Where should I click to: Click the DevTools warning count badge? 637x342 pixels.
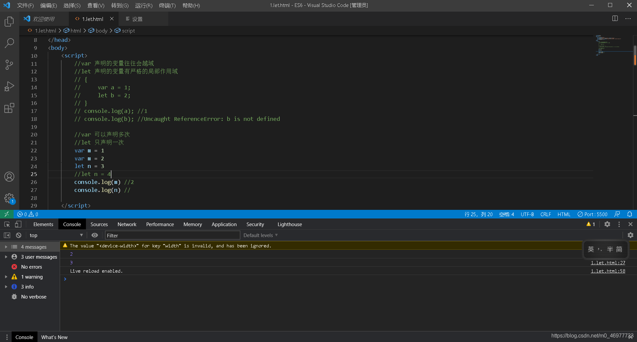click(591, 224)
